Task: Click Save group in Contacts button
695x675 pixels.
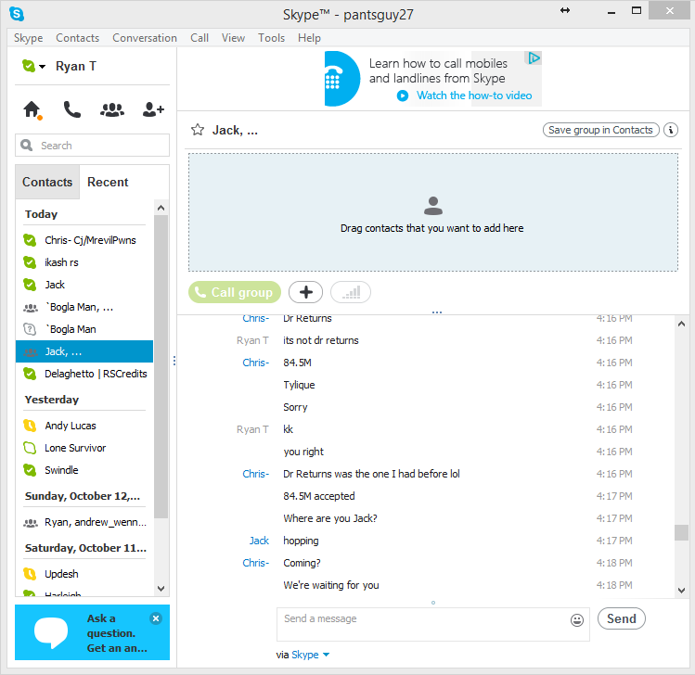Action: 600,130
